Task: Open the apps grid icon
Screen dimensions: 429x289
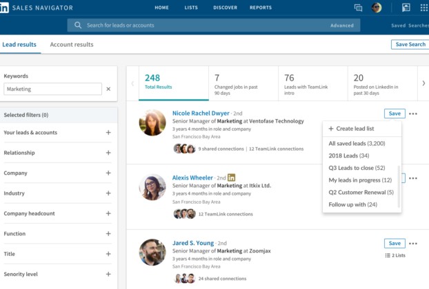Action: coord(424,8)
